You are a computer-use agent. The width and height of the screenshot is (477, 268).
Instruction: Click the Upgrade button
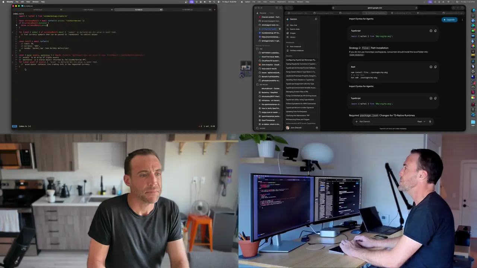coord(449,20)
